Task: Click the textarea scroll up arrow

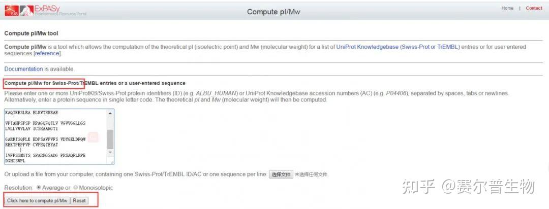Action: click(110, 112)
